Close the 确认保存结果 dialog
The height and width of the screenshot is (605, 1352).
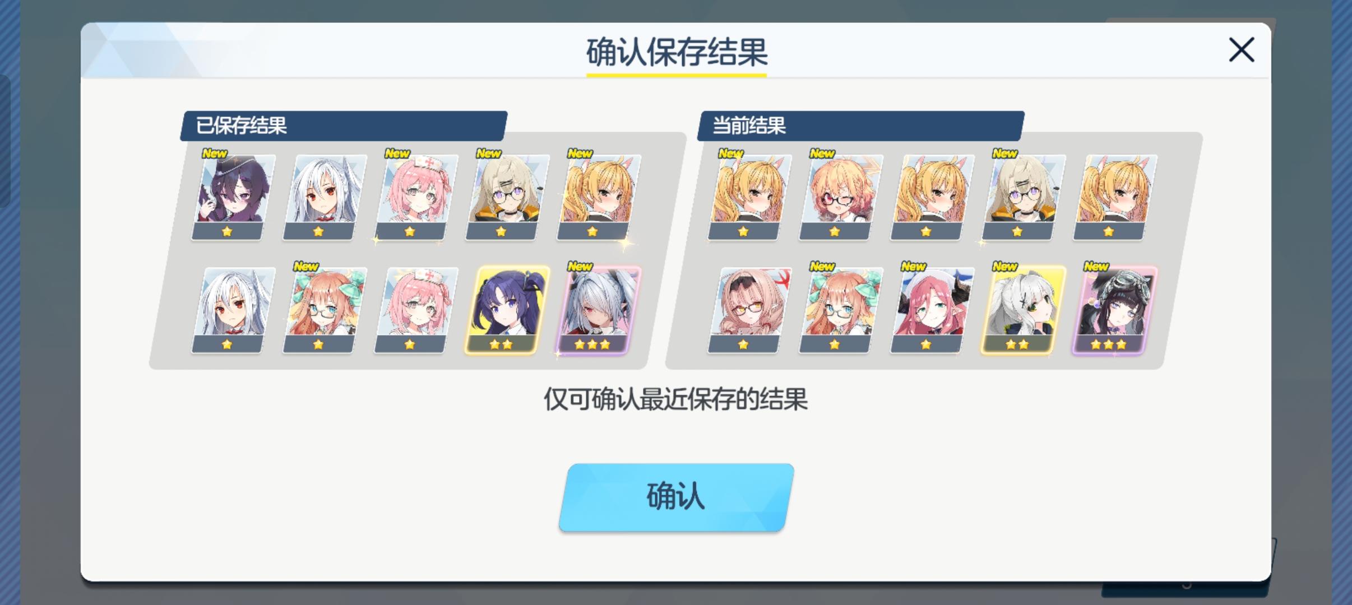click(x=1241, y=50)
